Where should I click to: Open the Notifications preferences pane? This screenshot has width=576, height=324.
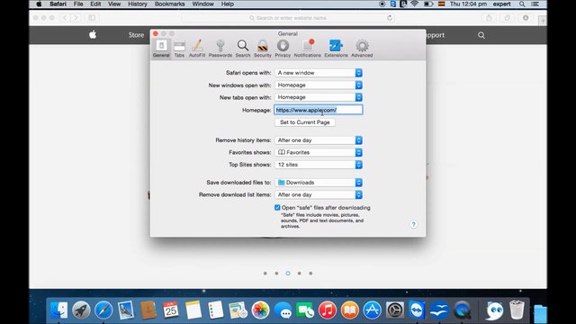308,49
